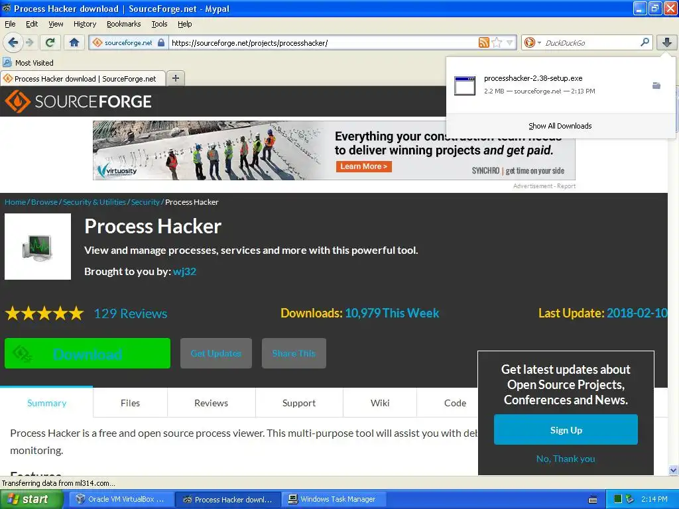Viewport: 679px width, 509px height.
Task: Click the Browse breadcrumb link
Action: point(44,202)
